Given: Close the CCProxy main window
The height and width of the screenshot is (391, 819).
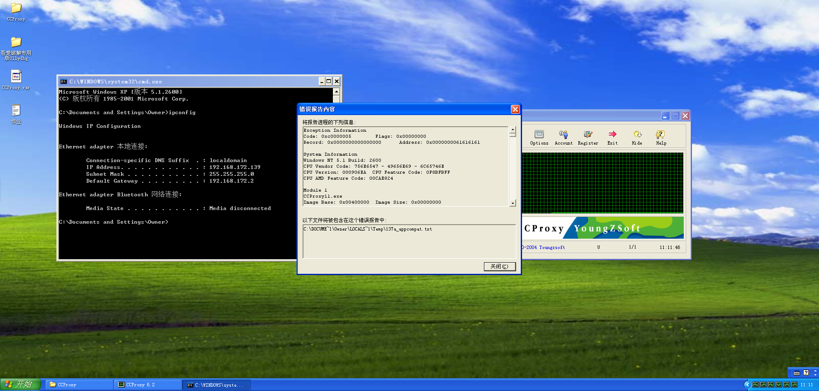Looking at the screenshot, I should coord(685,116).
